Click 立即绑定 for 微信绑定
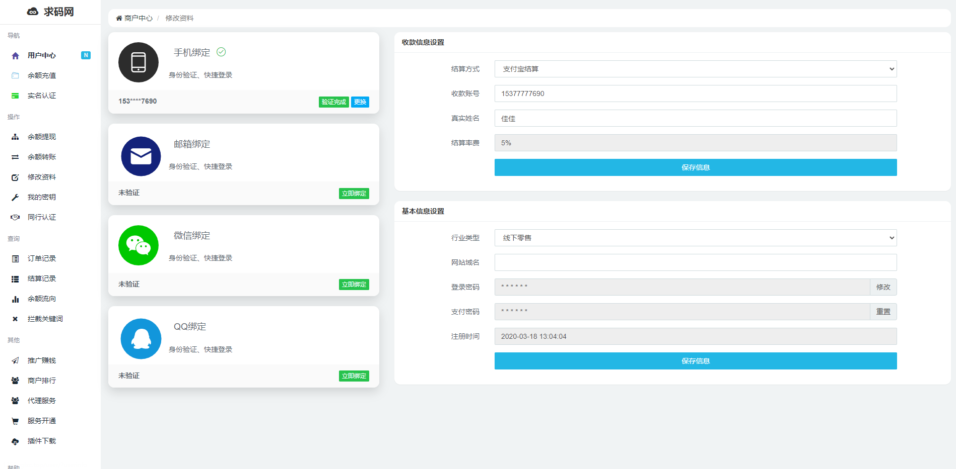This screenshot has height=469, width=956. 354,285
